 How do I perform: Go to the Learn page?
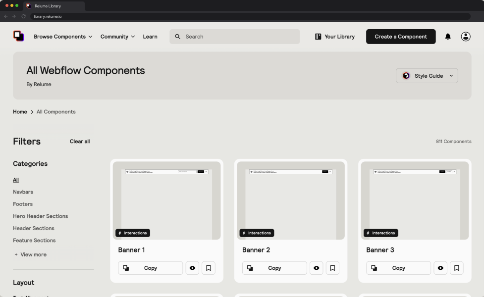point(150,37)
